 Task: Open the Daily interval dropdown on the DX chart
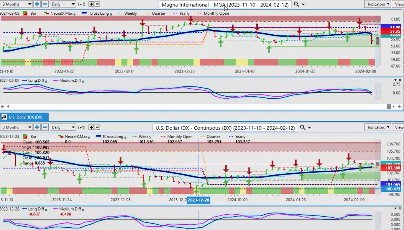click(63, 127)
